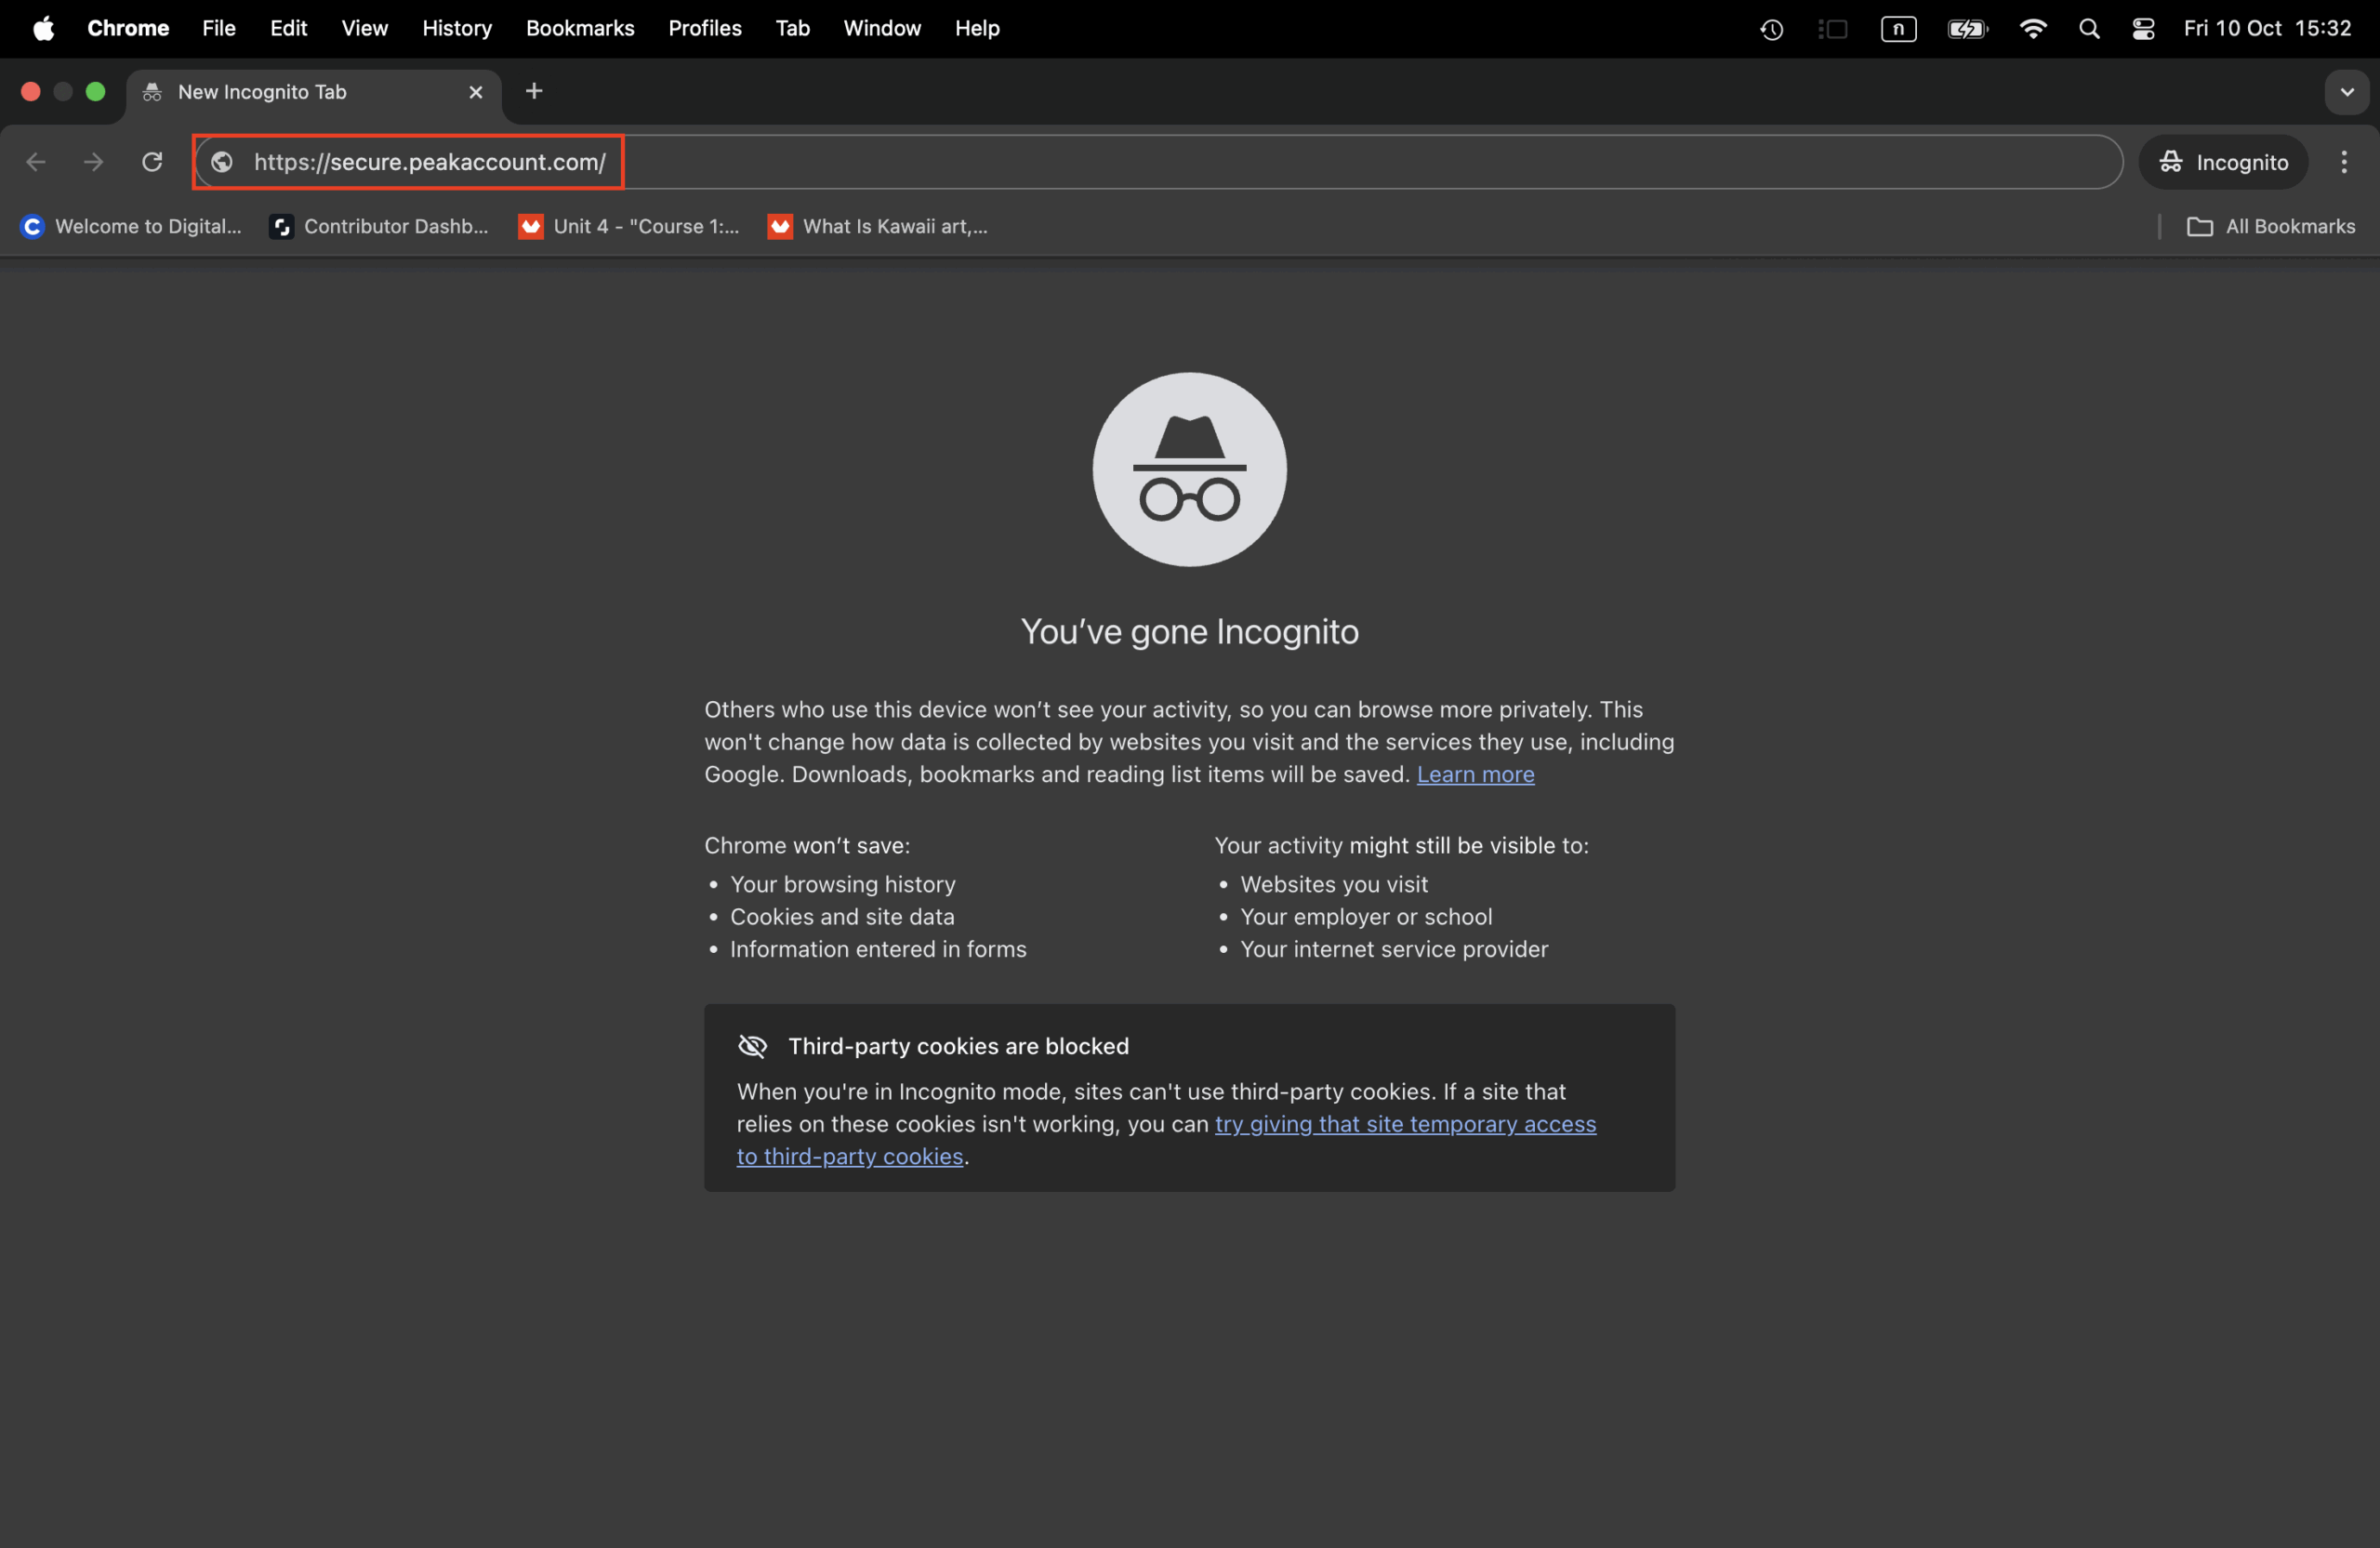Open All Bookmarks folder
Screen dimensions: 2380x1548
coord(2272,226)
